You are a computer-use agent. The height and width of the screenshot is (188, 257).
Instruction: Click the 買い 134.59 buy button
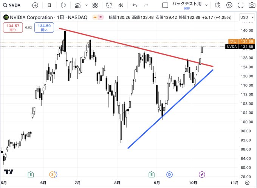click(x=44, y=28)
